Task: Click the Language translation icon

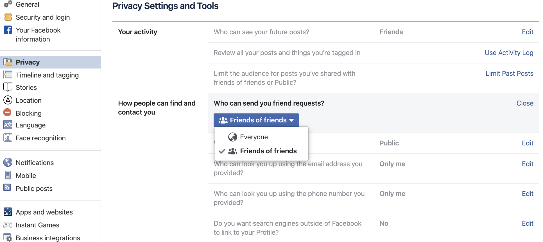Action: tap(8, 125)
